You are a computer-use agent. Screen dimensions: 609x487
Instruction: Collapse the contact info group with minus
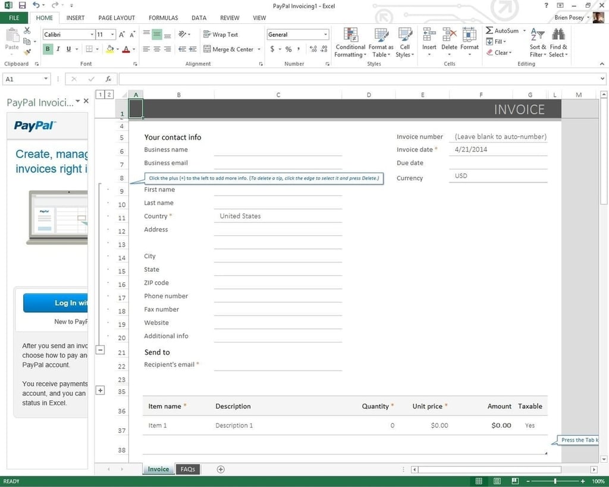[x=100, y=350]
